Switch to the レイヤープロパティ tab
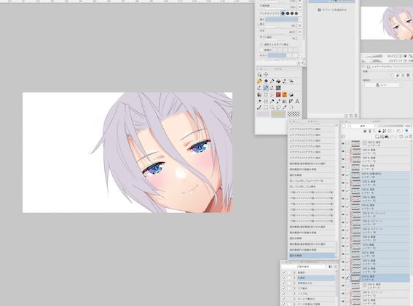This screenshot has width=413, height=306. coord(379,67)
